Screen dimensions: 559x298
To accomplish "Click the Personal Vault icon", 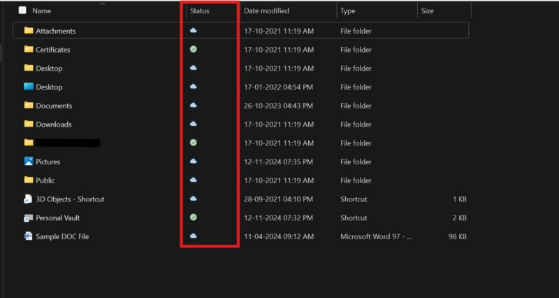I will point(29,218).
